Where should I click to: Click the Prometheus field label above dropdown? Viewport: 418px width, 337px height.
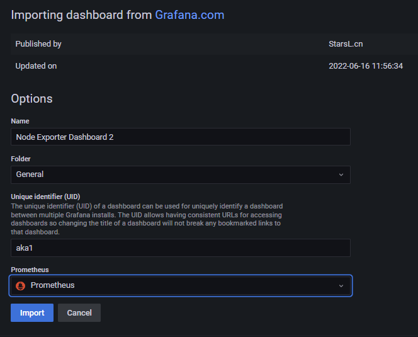[30, 270]
